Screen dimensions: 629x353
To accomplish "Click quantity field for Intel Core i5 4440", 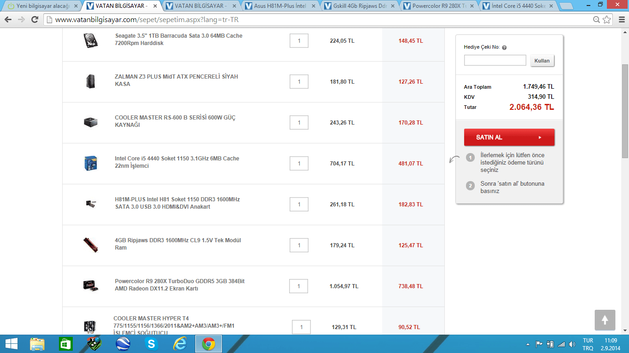I will (299, 164).
